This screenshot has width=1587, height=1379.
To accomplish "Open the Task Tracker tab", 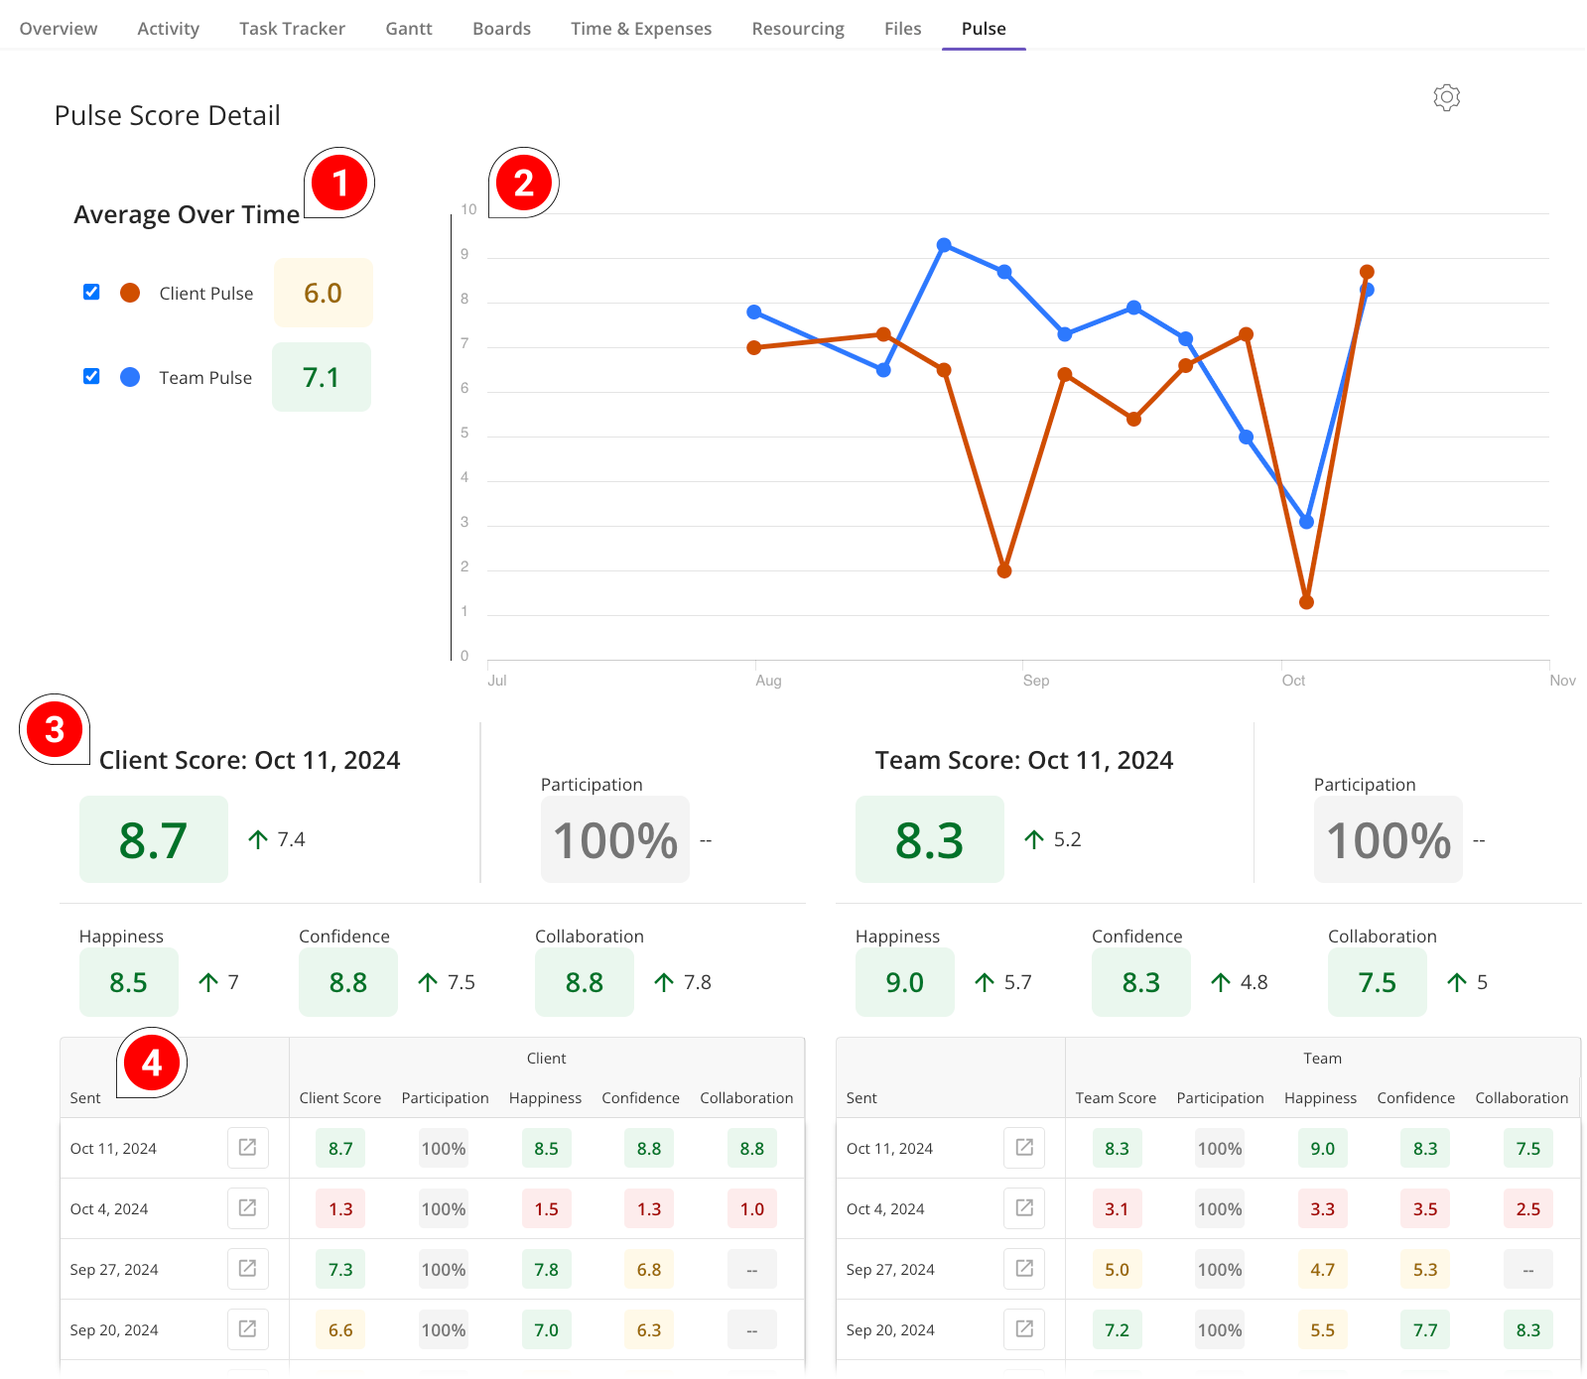I will [x=292, y=29].
